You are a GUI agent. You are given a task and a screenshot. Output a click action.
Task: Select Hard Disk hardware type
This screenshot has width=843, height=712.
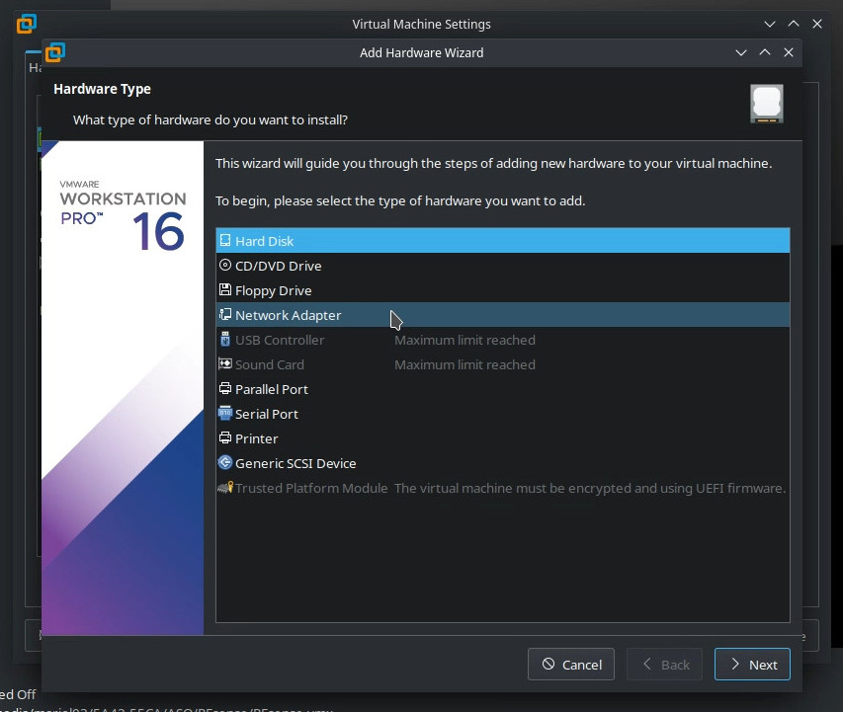(264, 241)
